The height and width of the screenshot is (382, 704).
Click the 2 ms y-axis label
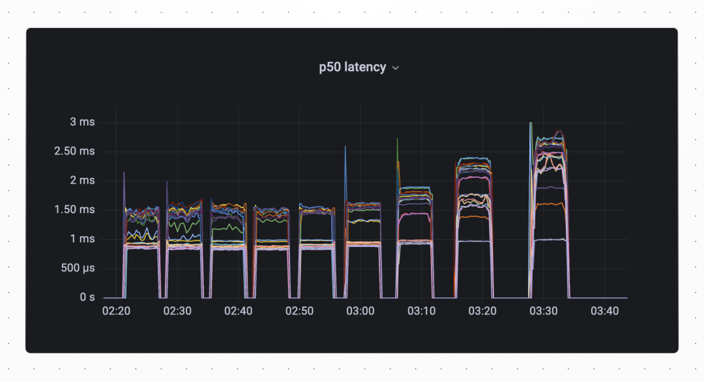[x=82, y=180]
